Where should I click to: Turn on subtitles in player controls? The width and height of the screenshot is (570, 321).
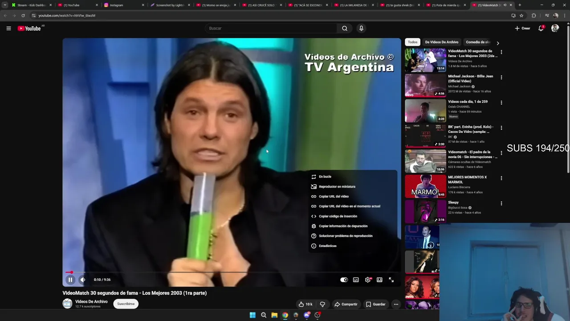click(356, 280)
